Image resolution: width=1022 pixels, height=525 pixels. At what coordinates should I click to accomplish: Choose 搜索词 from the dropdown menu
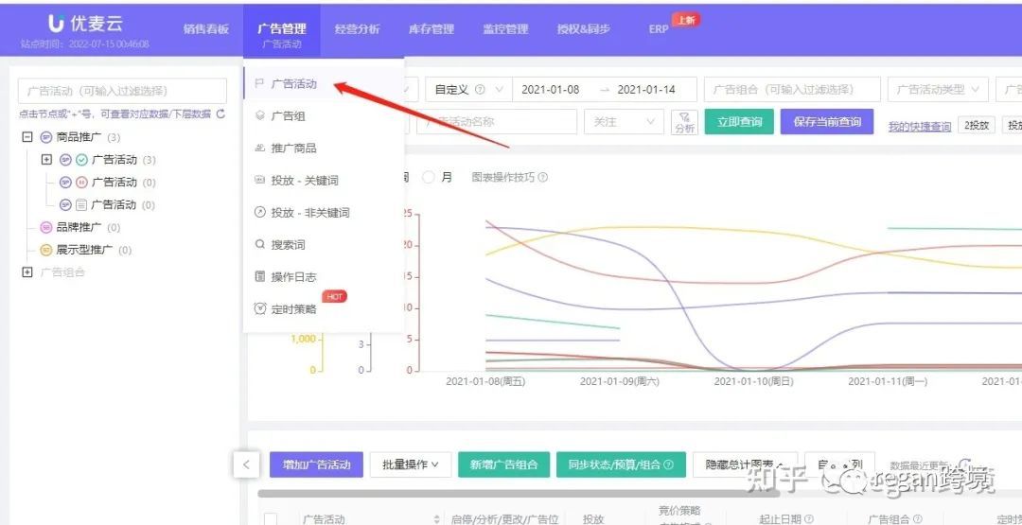[324, 245]
